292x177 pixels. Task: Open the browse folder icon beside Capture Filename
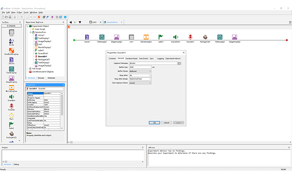179,63
